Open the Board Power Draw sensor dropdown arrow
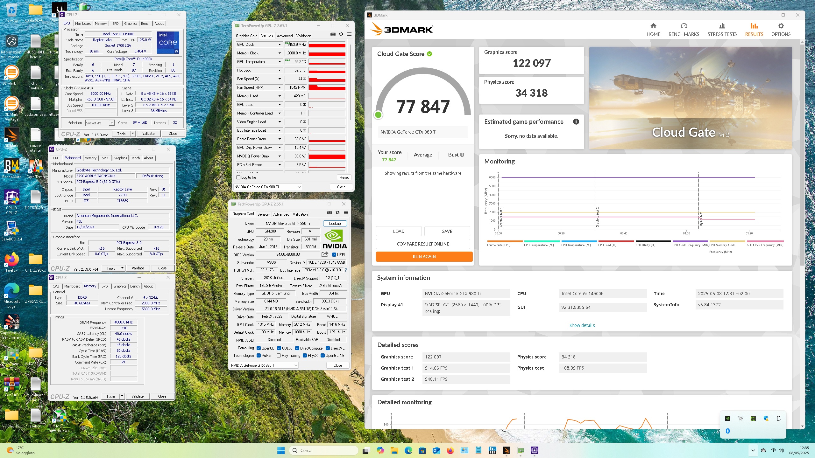The height and width of the screenshot is (458, 815). [280, 139]
